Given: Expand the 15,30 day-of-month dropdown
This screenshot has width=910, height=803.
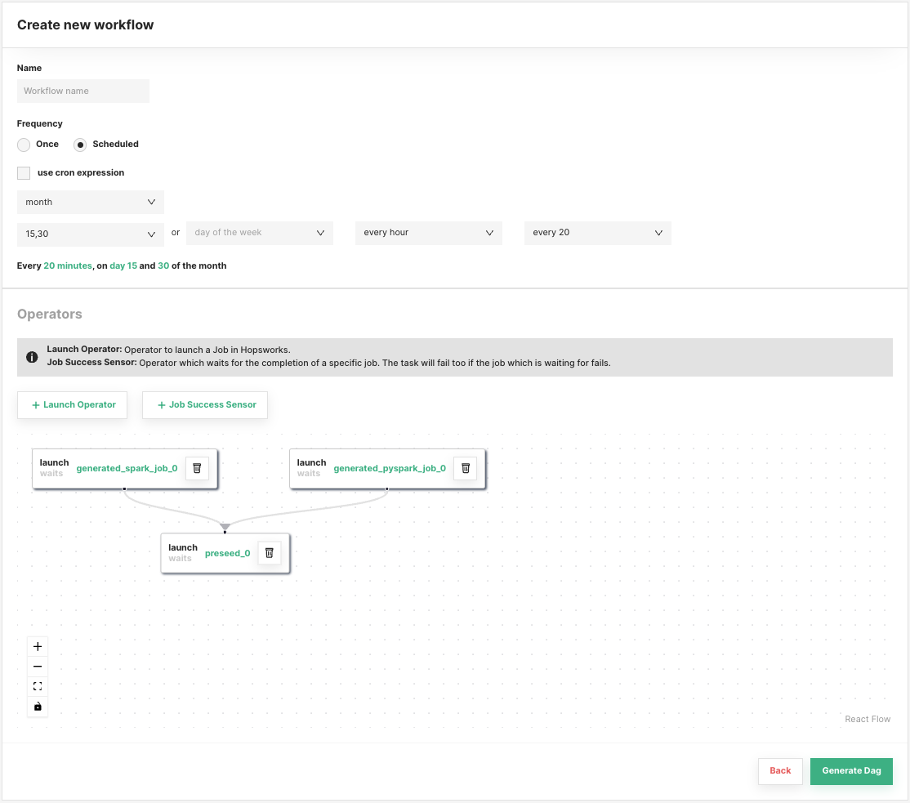Looking at the screenshot, I should tap(90, 234).
